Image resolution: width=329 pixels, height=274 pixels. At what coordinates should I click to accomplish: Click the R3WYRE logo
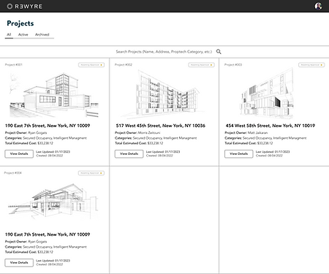pyautogui.click(x=24, y=7)
